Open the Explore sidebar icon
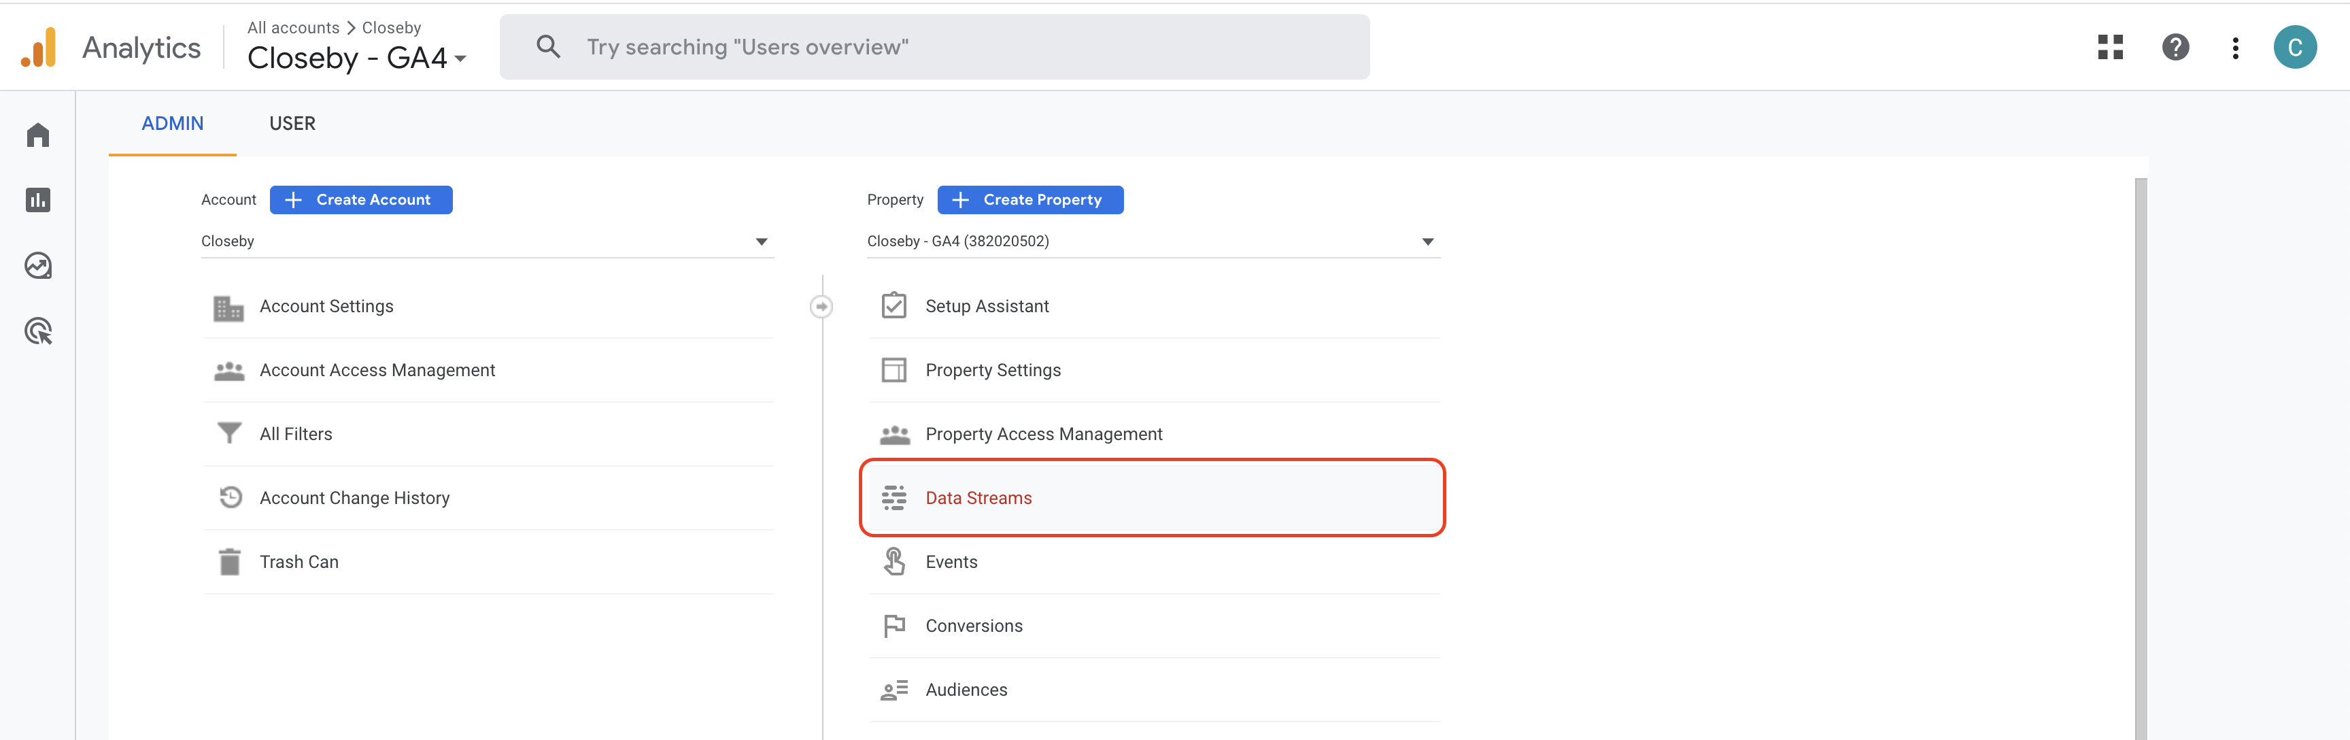The height and width of the screenshot is (740, 2350). (x=38, y=265)
